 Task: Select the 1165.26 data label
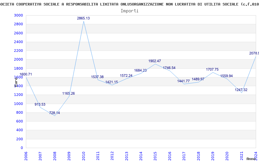[69, 94]
